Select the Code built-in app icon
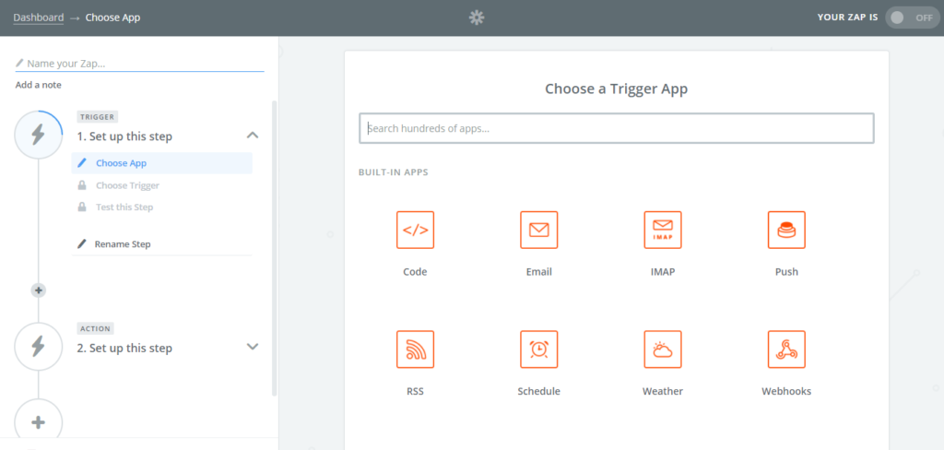This screenshot has height=450, width=944. coord(415,230)
